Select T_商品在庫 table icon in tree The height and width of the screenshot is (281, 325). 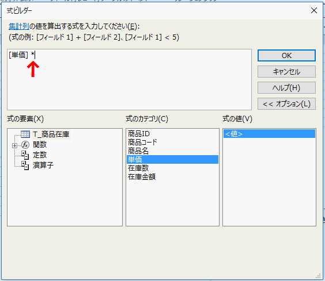click(25, 134)
